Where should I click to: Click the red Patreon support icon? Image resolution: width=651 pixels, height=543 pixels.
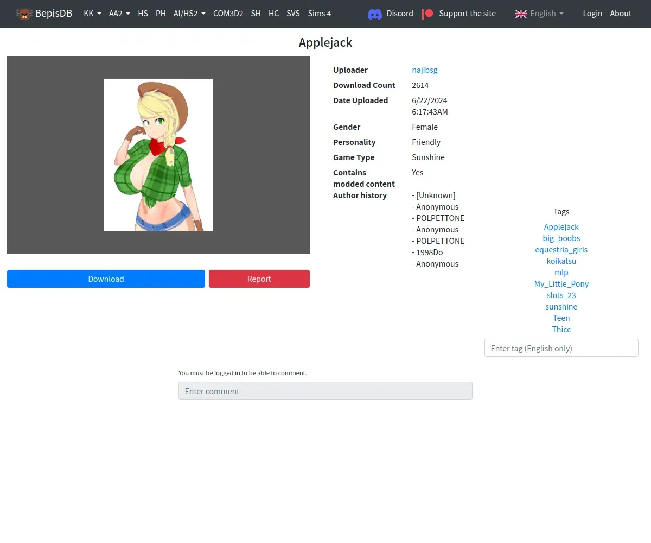428,14
